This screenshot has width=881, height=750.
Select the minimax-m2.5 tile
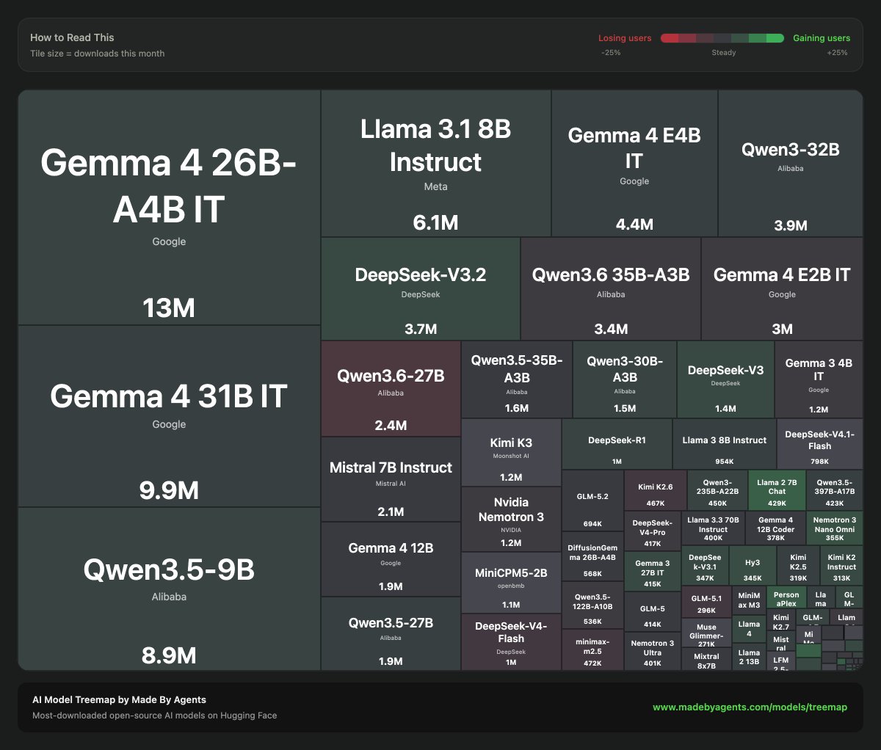(x=592, y=649)
